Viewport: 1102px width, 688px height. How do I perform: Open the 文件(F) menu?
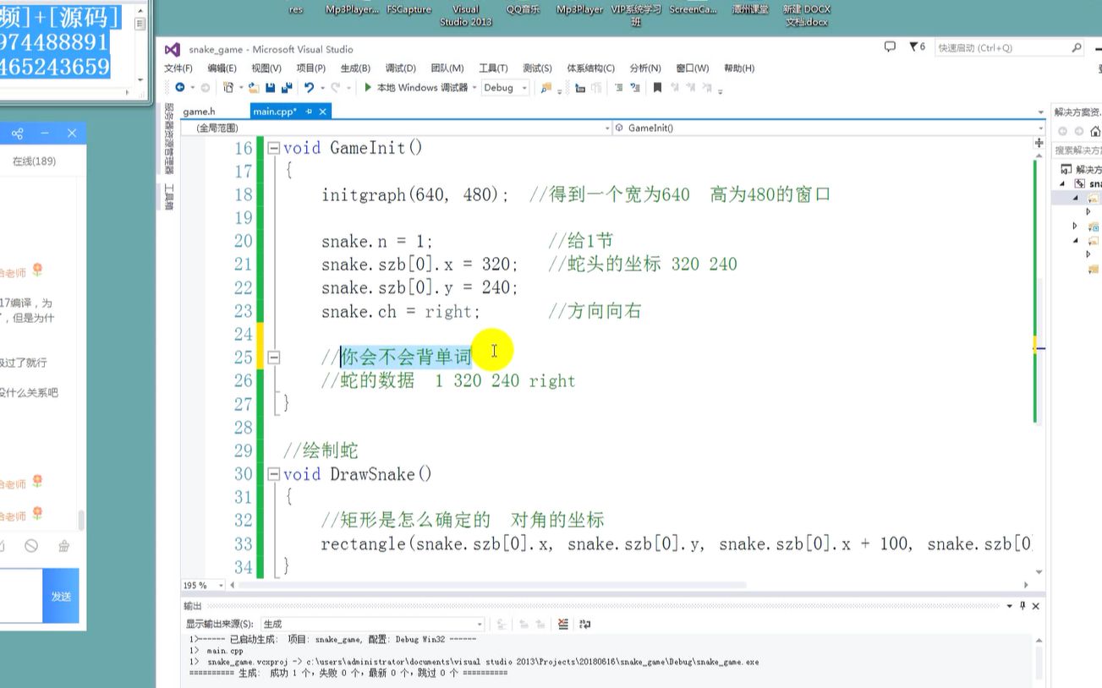pos(178,68)
